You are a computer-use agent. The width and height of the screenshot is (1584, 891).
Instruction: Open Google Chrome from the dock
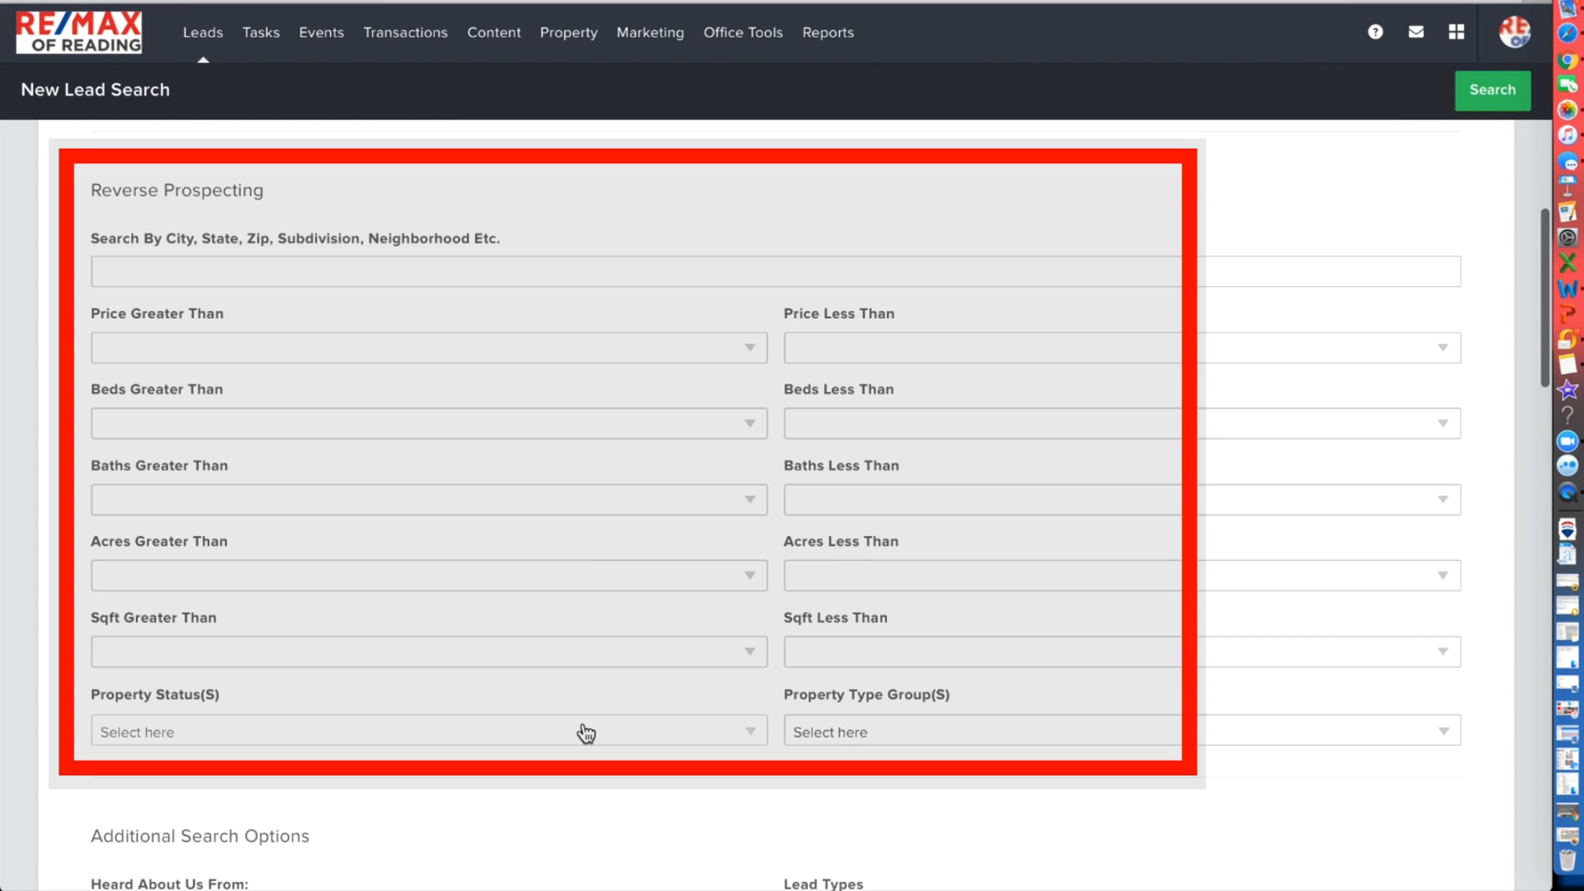tap(1567, 60)
